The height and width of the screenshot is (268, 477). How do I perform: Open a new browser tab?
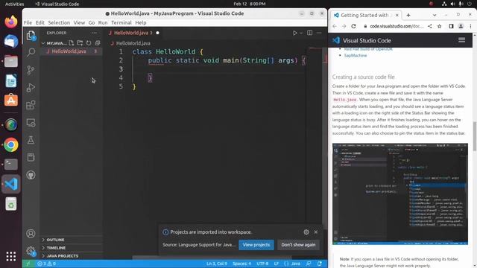click(408, 15)
